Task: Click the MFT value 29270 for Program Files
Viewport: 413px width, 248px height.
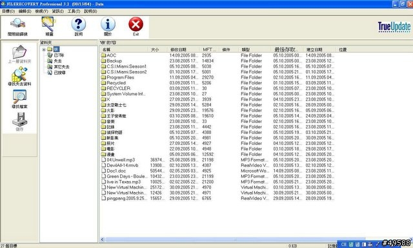Action: 208,77
